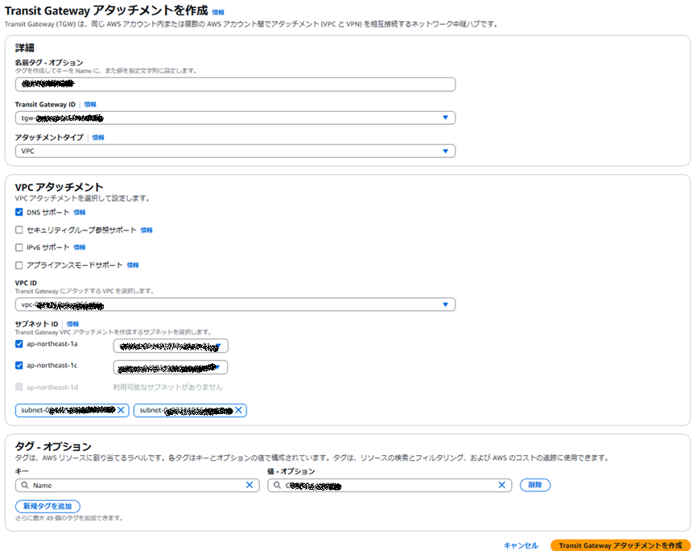Open 情報 link next to アプライアンスモードサポート
Screen dimensions: 697x551
(x=133, y=265)
